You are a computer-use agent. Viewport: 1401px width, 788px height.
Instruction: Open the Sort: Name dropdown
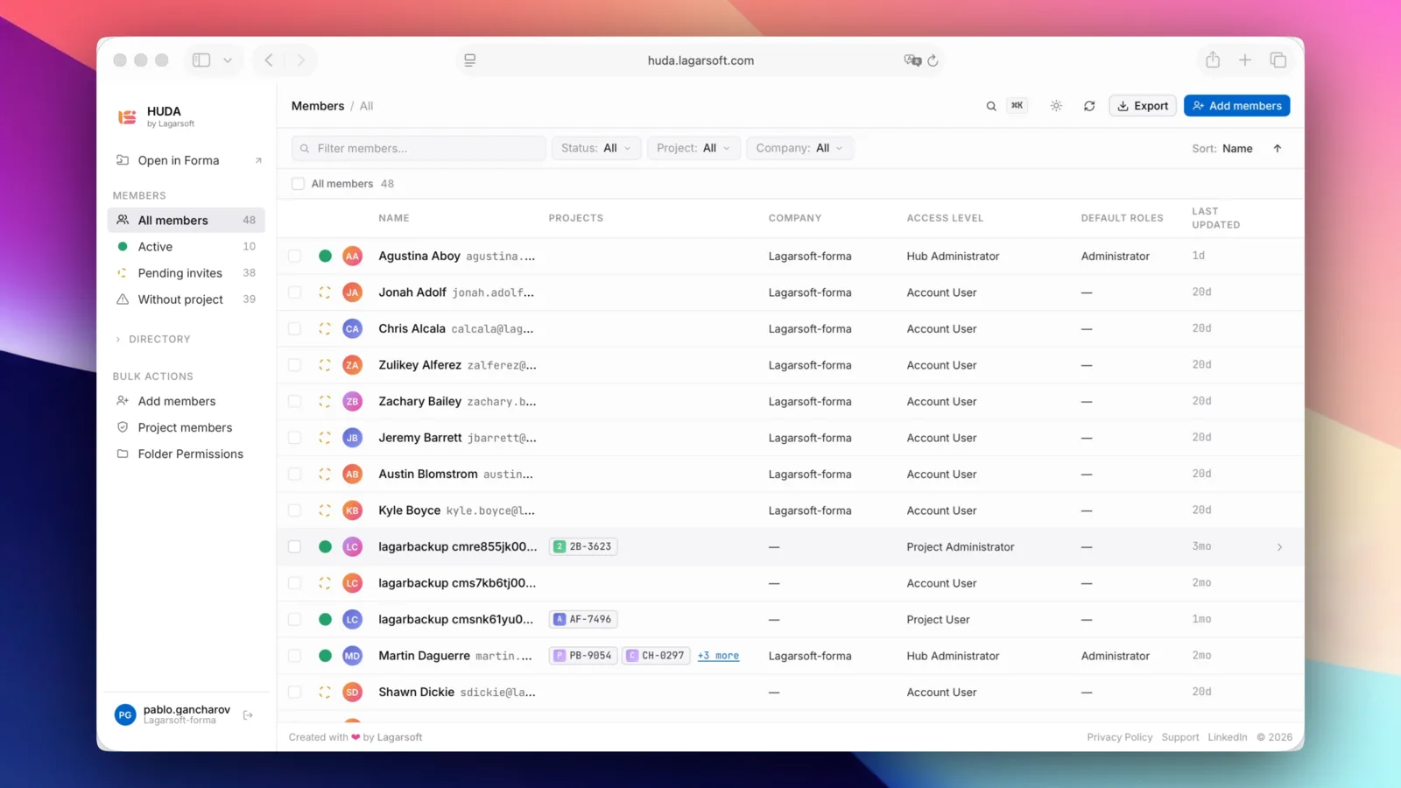tap(1221, 149)
